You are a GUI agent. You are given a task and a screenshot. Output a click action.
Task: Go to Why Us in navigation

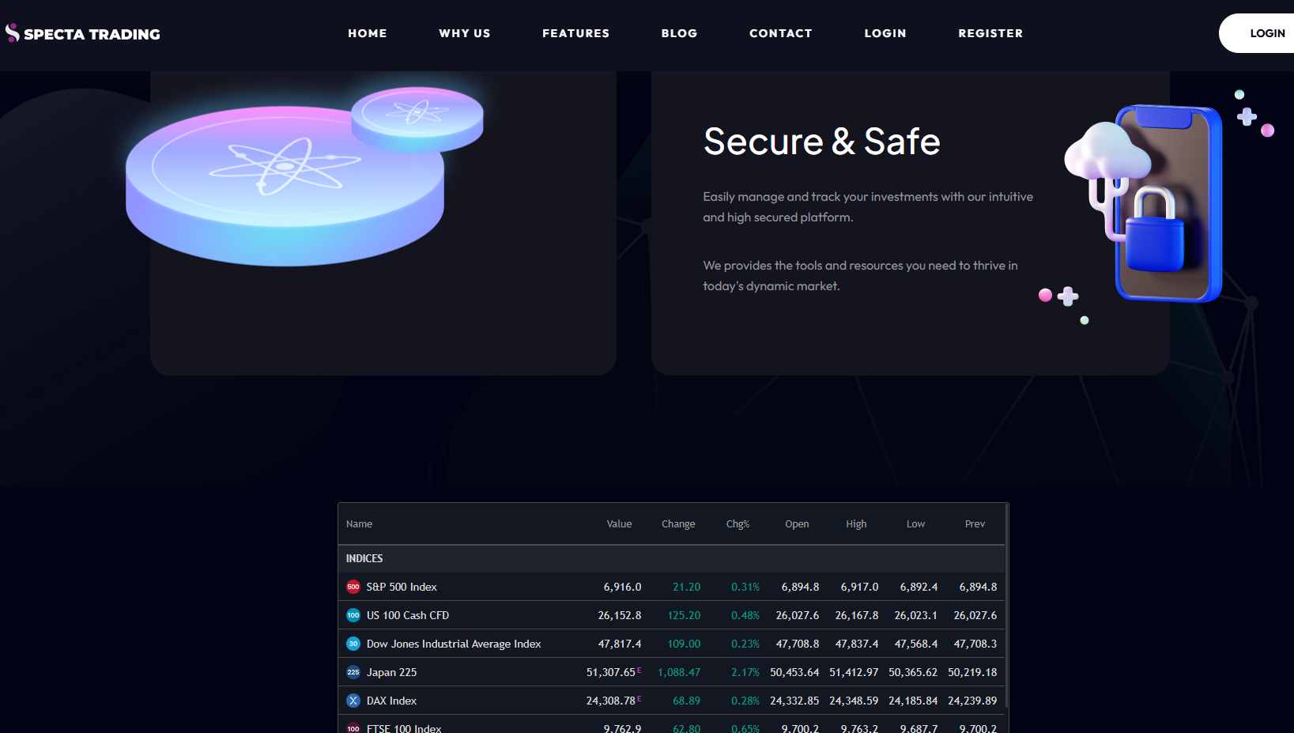pyautogui.click(x=465, y=33)
